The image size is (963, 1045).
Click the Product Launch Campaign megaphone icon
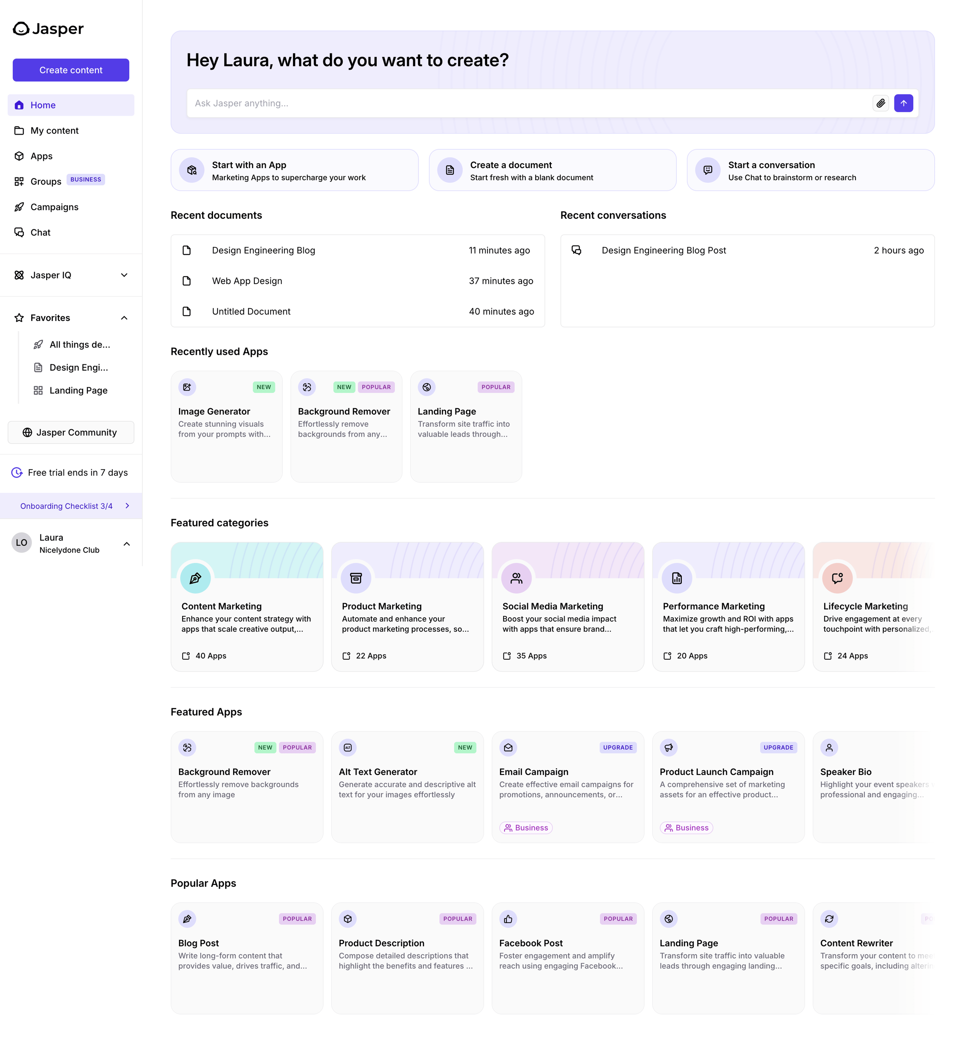point(668,747)
